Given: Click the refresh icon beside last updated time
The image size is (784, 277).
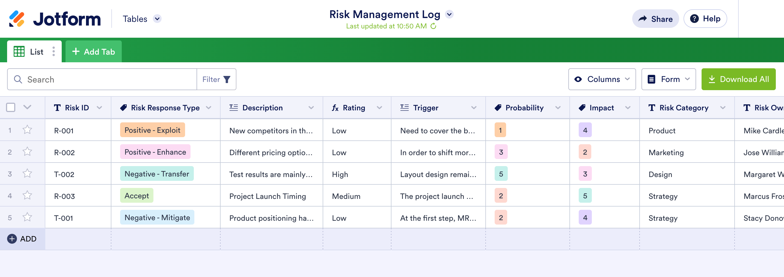Looking at the screenshot, I should [433, 26].
